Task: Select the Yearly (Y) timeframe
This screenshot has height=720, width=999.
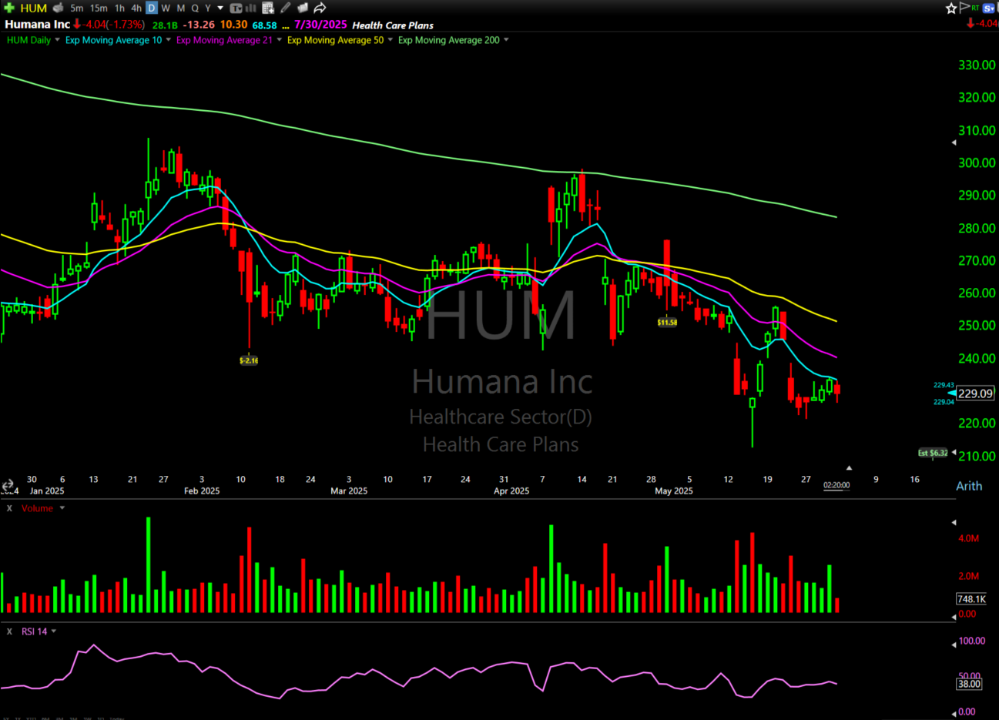Action: pos(208,8)
